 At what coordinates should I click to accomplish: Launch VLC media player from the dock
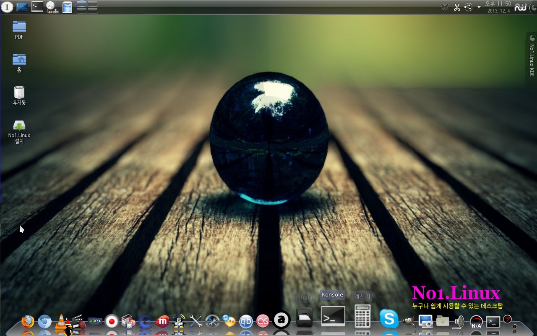[61, 322]
